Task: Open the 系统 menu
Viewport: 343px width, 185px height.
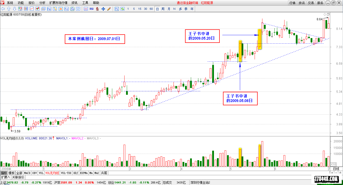Action: coord(10,3)
